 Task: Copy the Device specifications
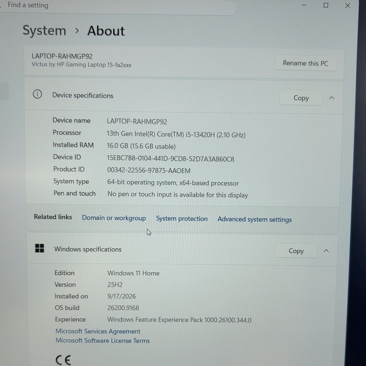point(301,98)
